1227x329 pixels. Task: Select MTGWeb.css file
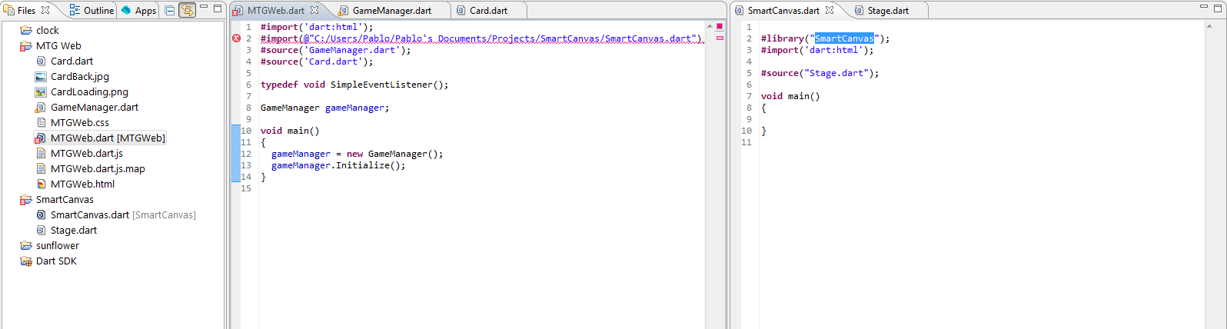[x=80, y=122]
